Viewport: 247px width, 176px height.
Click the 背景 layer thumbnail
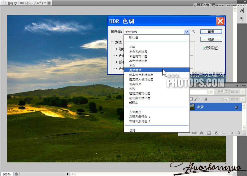tap(192, 107)
